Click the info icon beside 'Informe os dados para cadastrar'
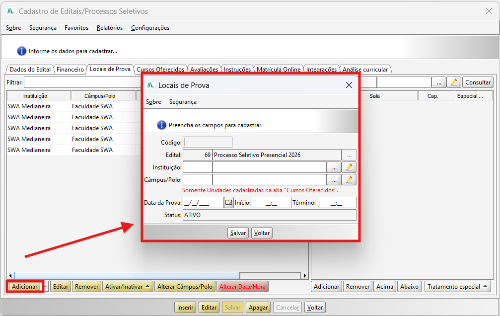Image resolution: width=500 pixels, height=316 pixels. (x=21, y=51)
